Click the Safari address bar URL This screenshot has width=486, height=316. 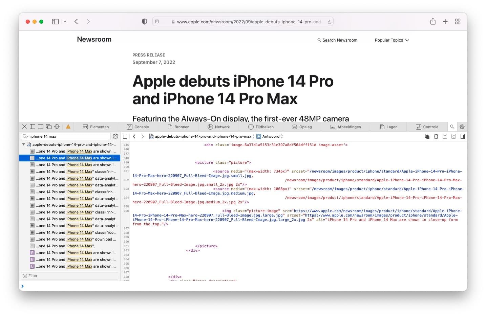click(249, 22)
